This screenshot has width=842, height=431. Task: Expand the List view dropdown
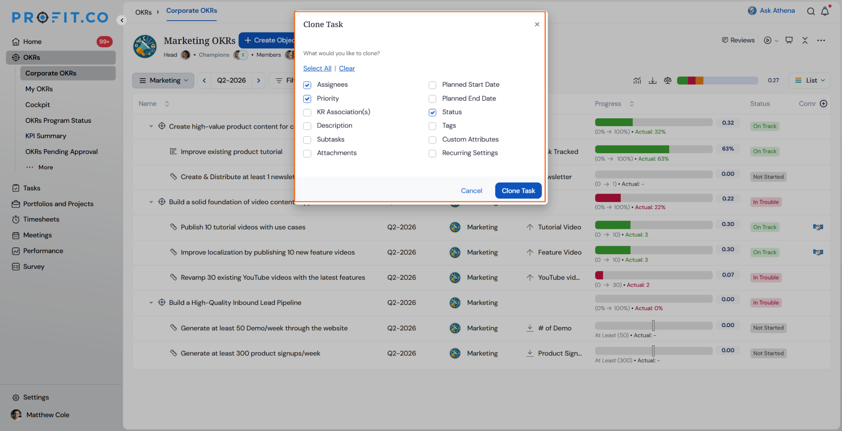(810, 81)
